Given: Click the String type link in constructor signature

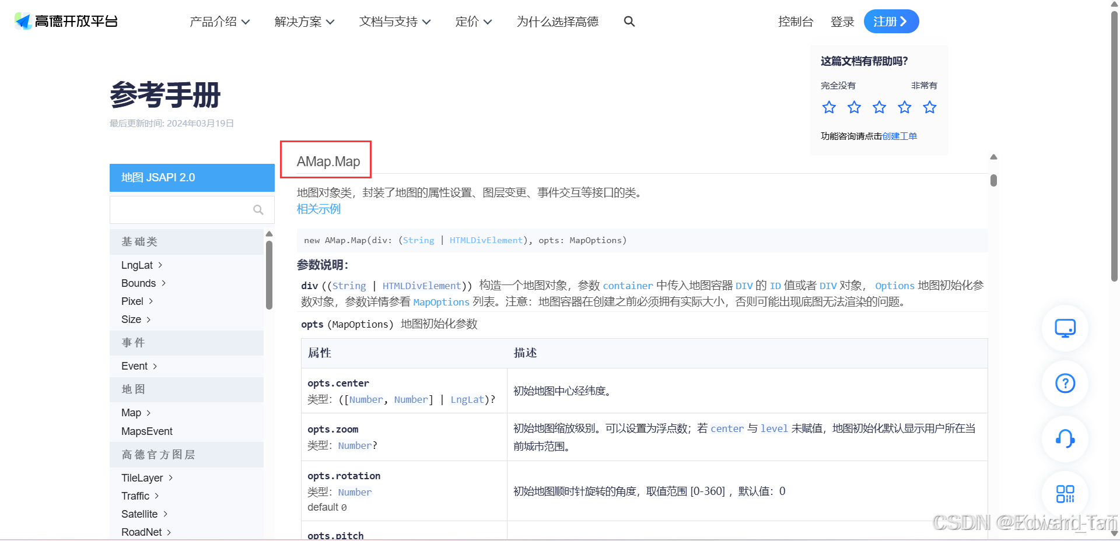Looking at the screenshot, I should (418, 240).
